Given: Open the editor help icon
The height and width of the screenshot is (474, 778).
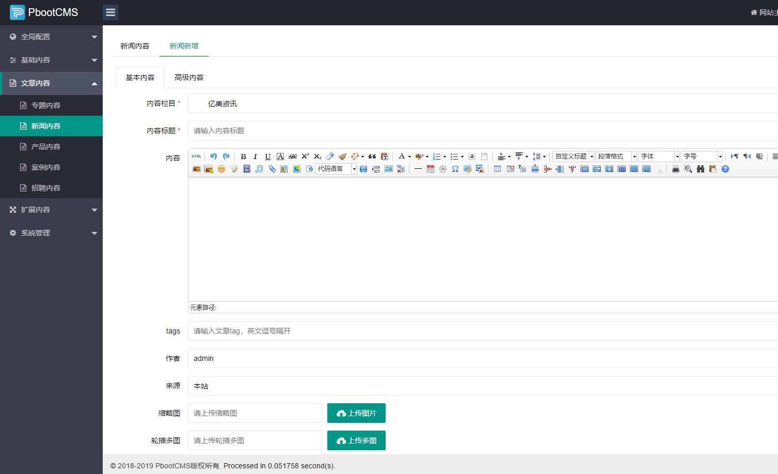Looking at the screenshot, I should (725, 169).
